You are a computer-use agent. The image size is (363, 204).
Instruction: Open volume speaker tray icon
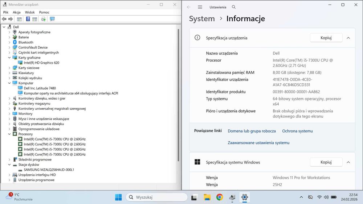point(326,197)
